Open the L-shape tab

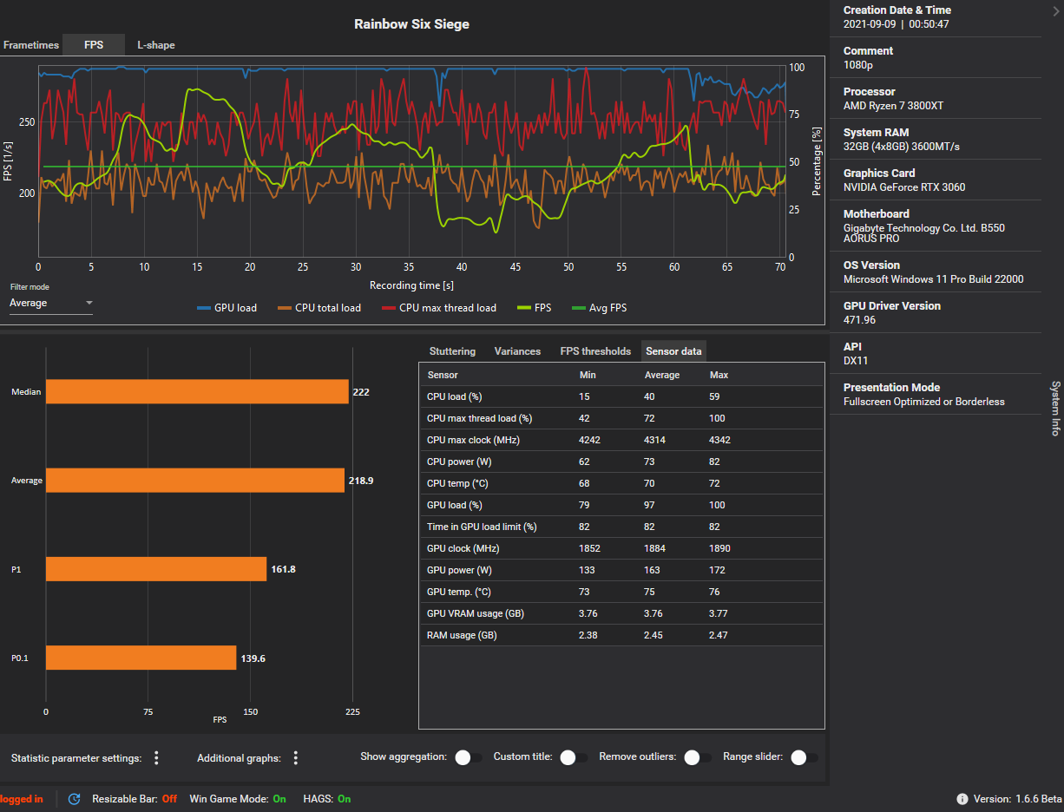(156, 45)
